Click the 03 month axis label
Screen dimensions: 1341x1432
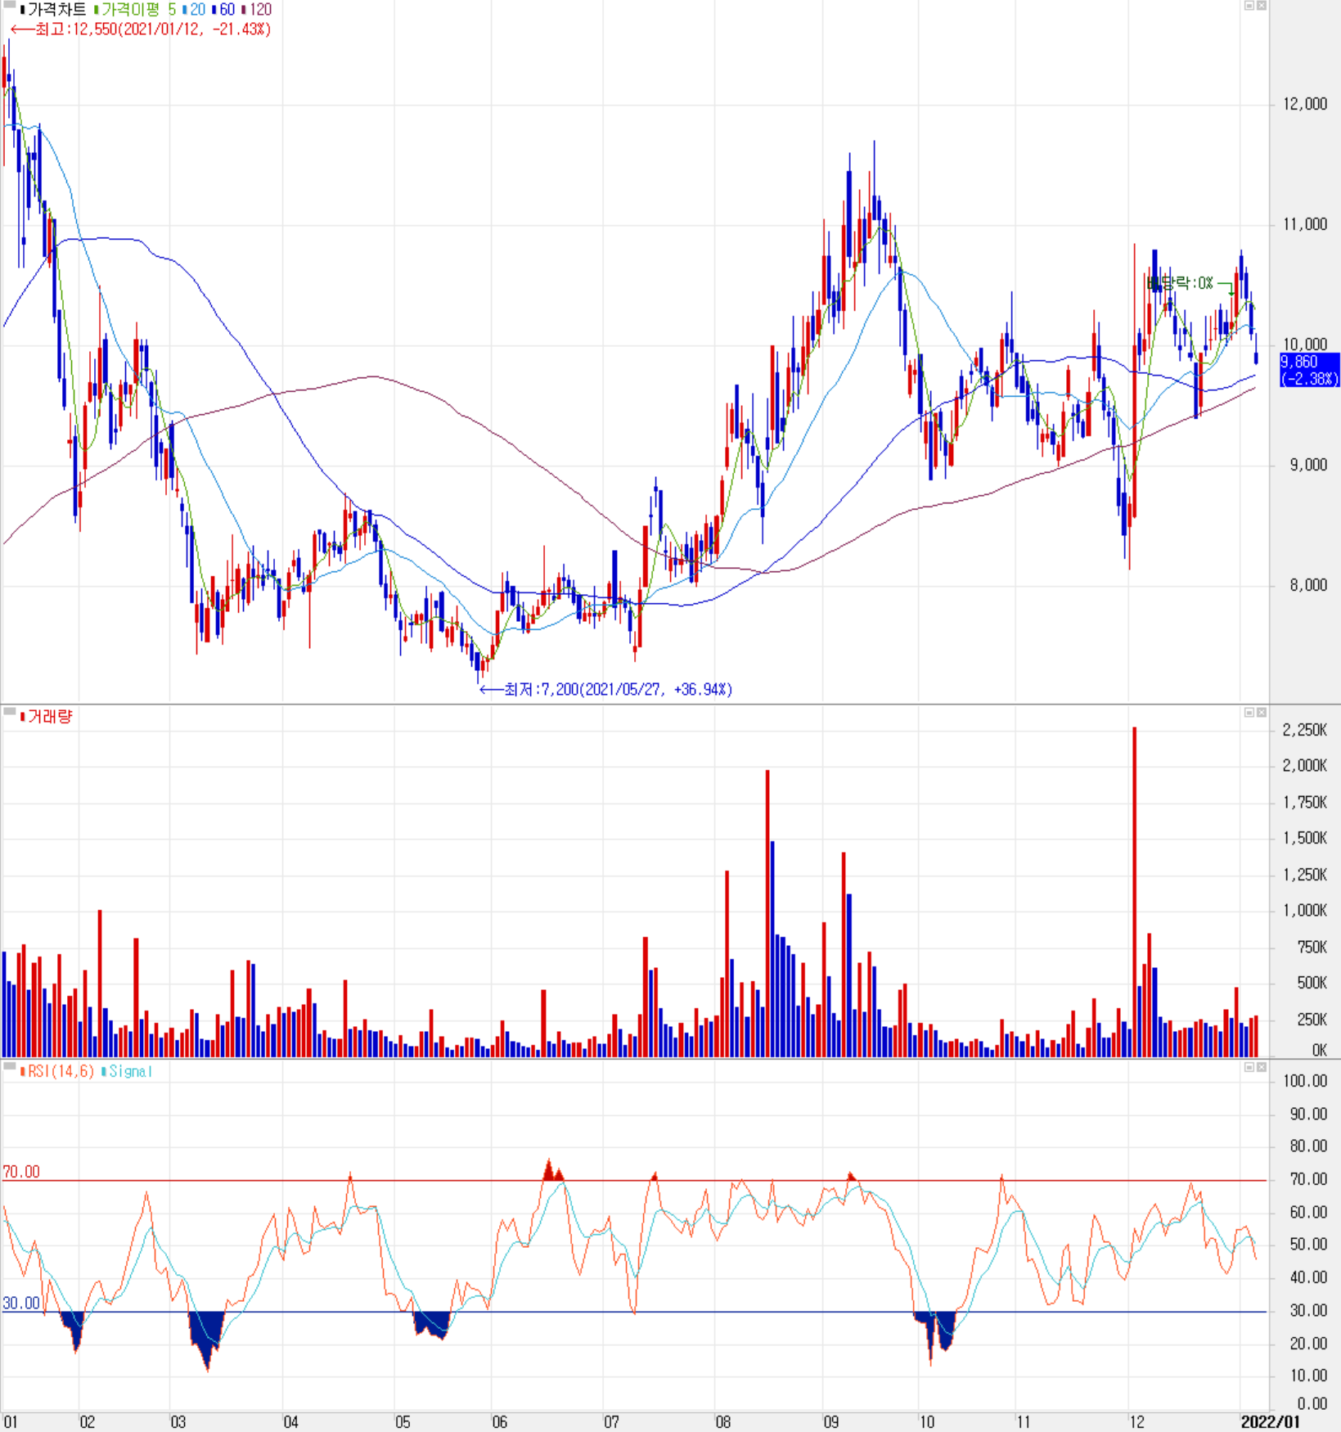tap(178, 1422)
